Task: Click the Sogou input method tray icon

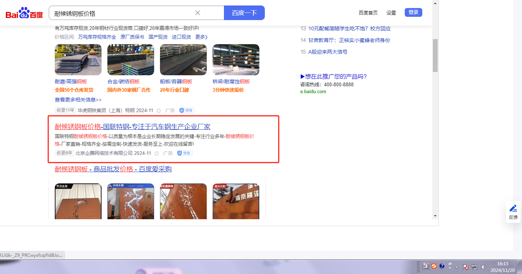Action: pos(434,266)
